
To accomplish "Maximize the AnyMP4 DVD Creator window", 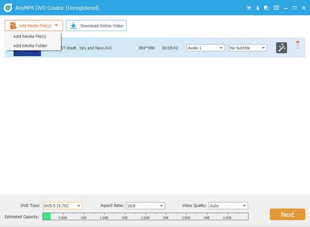I will 295,8.
